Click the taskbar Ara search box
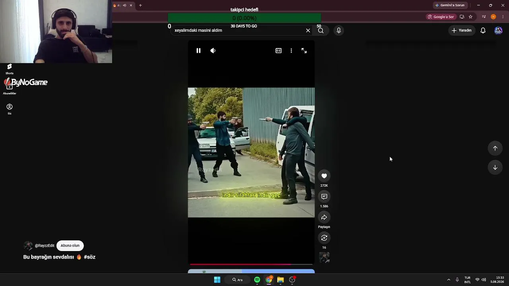Screen dimensions: 509x286 pyautogui.click(x=237, y=280)
